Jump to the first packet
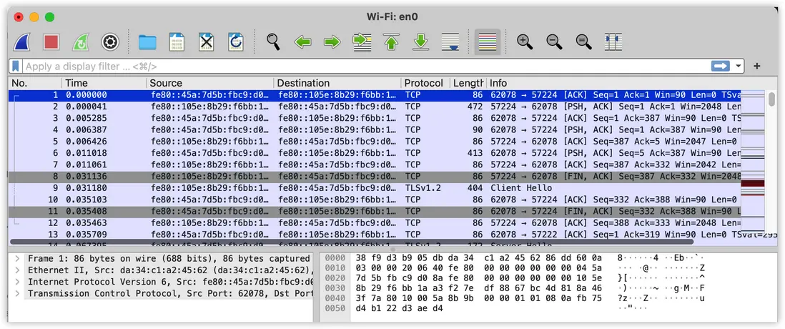The width and height of the screenshot is (785, 329). (x=392, y=42)
